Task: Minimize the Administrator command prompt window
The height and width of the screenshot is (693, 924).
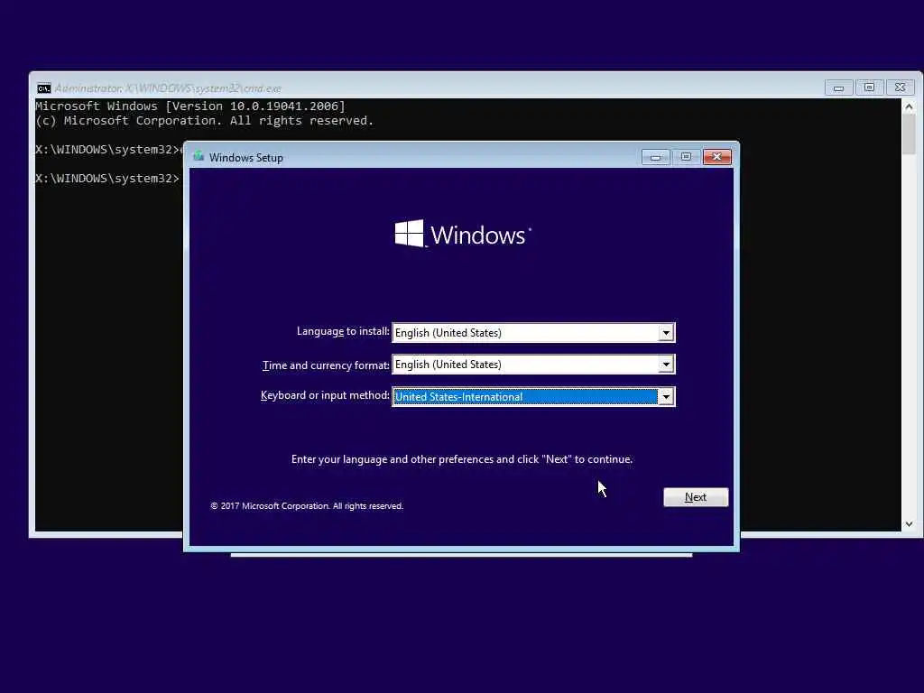Action: coord(838,88)
